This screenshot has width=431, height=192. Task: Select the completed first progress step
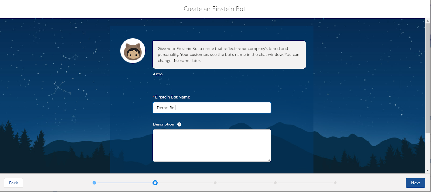[94, 183]
